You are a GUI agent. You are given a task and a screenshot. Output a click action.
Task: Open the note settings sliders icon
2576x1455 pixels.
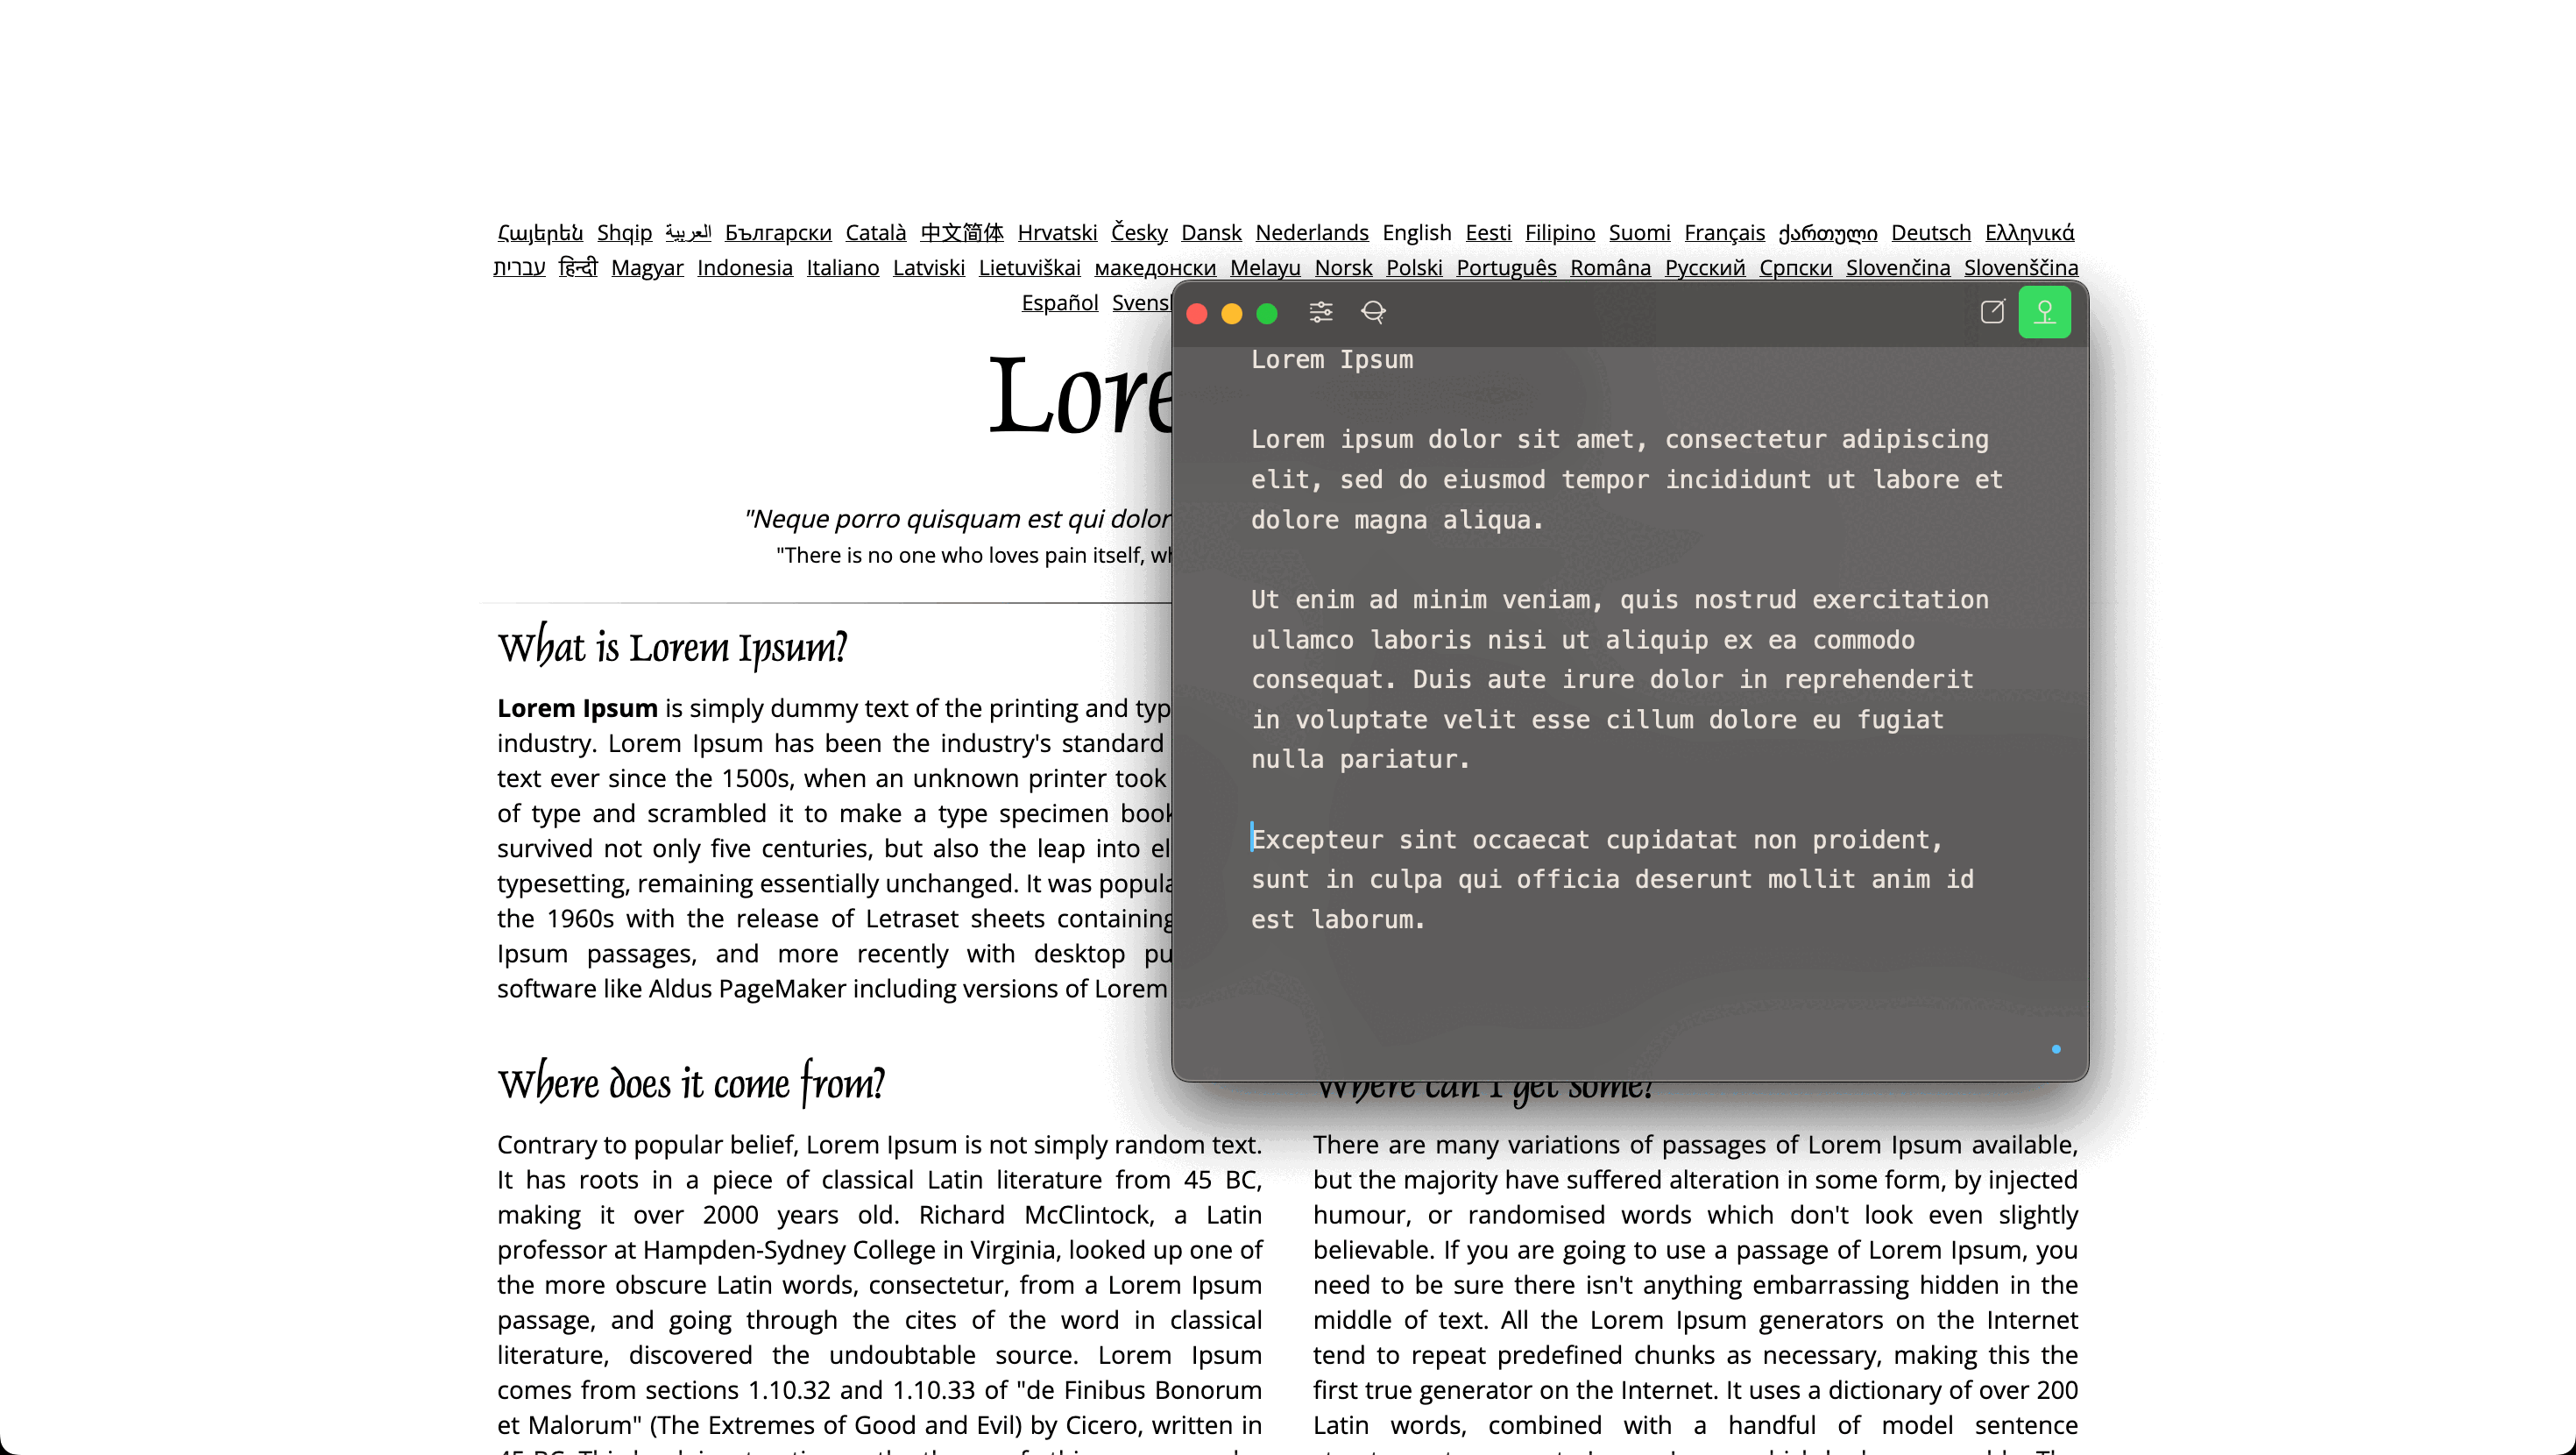point(1321,312)
